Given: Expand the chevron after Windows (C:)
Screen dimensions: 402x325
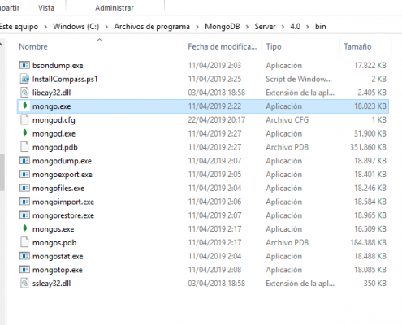Looking at the screenshot, I should coord(106,27).
